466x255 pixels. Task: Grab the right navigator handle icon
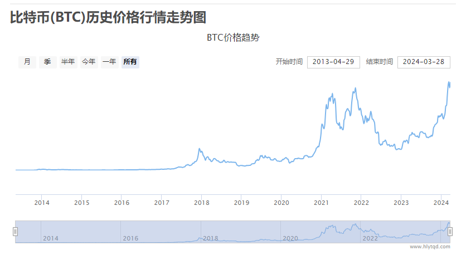tap(450, 232)
